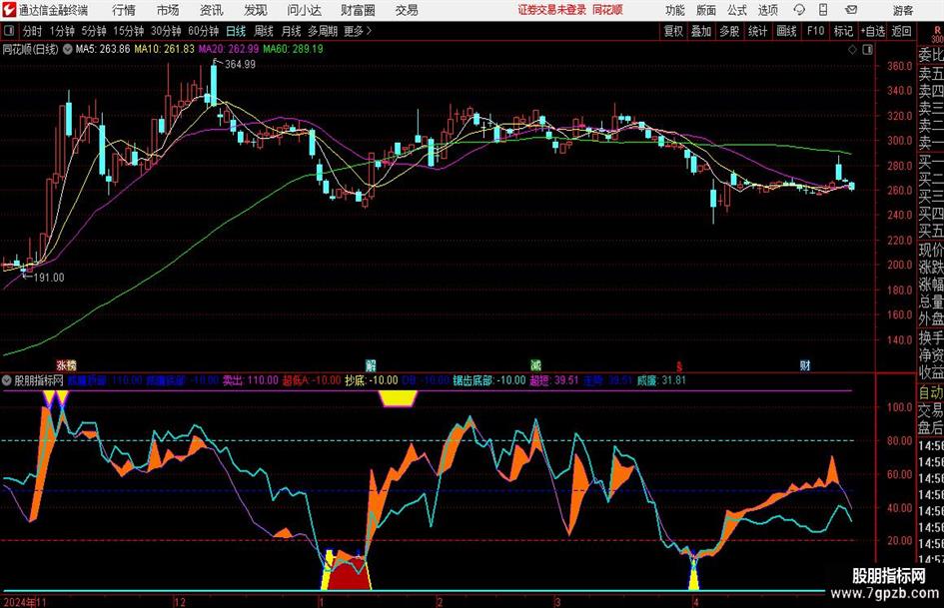Switch to 1分钟 period
The image size is (944, 608).
[62, 31]
